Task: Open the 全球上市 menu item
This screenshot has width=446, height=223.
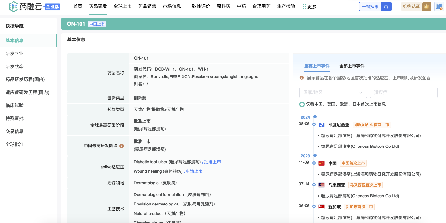Action: [x=123, y=6]
